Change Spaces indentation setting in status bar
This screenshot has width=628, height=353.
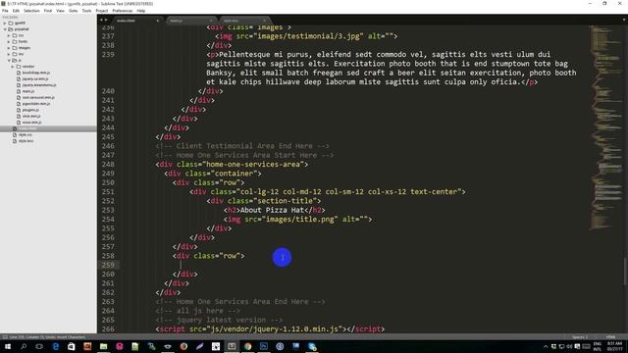pyautogui.click(x=580, y=337)
